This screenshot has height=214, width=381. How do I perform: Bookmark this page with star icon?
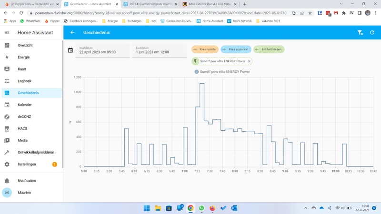pyautogui.click(x=310, y=13)
